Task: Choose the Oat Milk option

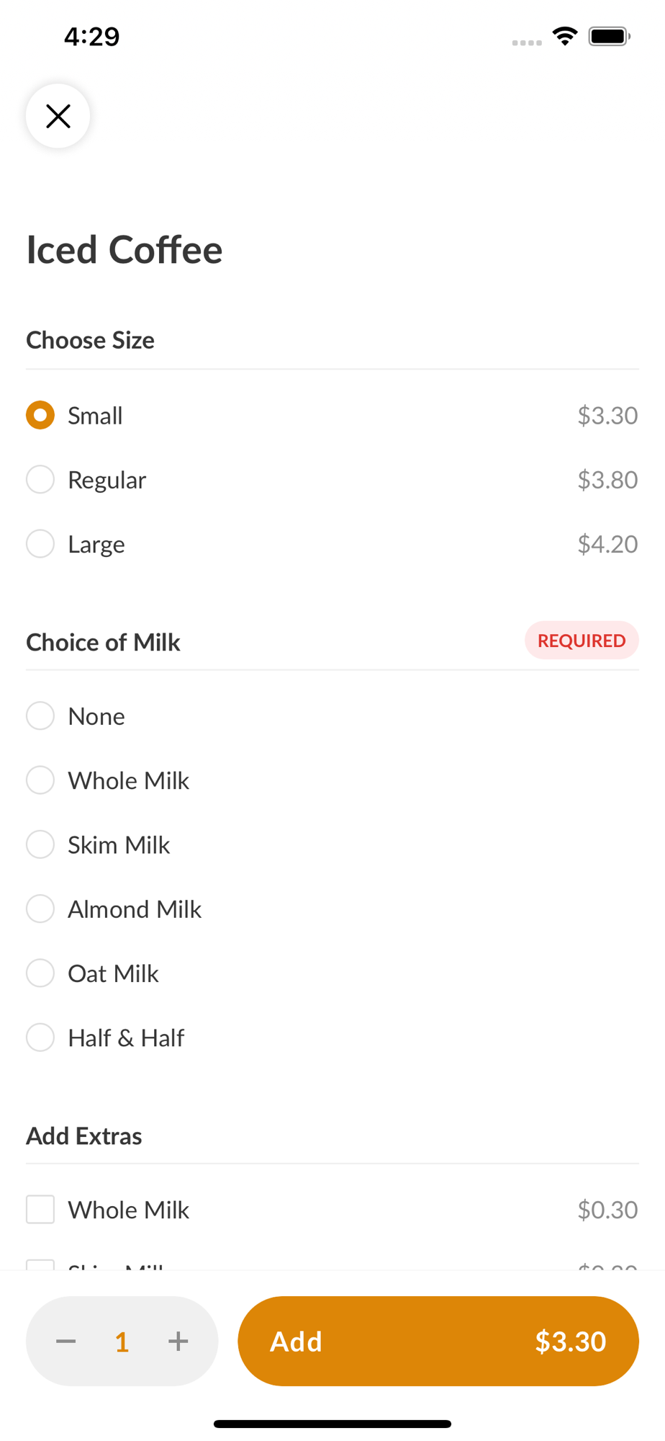Action: coord(332,973)
